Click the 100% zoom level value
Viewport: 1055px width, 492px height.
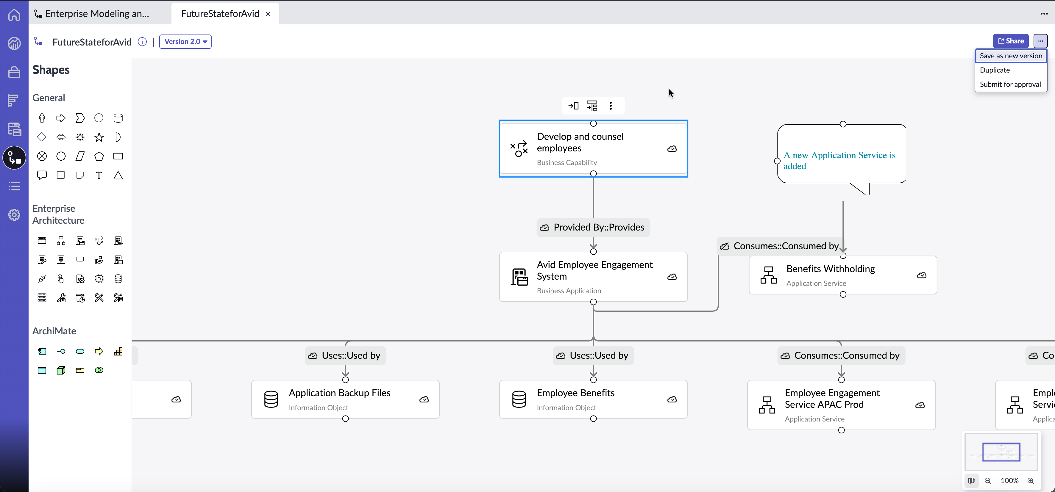(1009, 481)
